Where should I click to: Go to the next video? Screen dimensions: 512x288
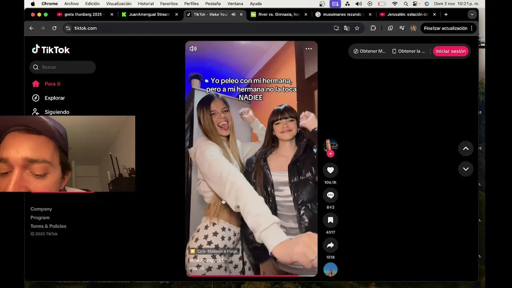(466, 169)
